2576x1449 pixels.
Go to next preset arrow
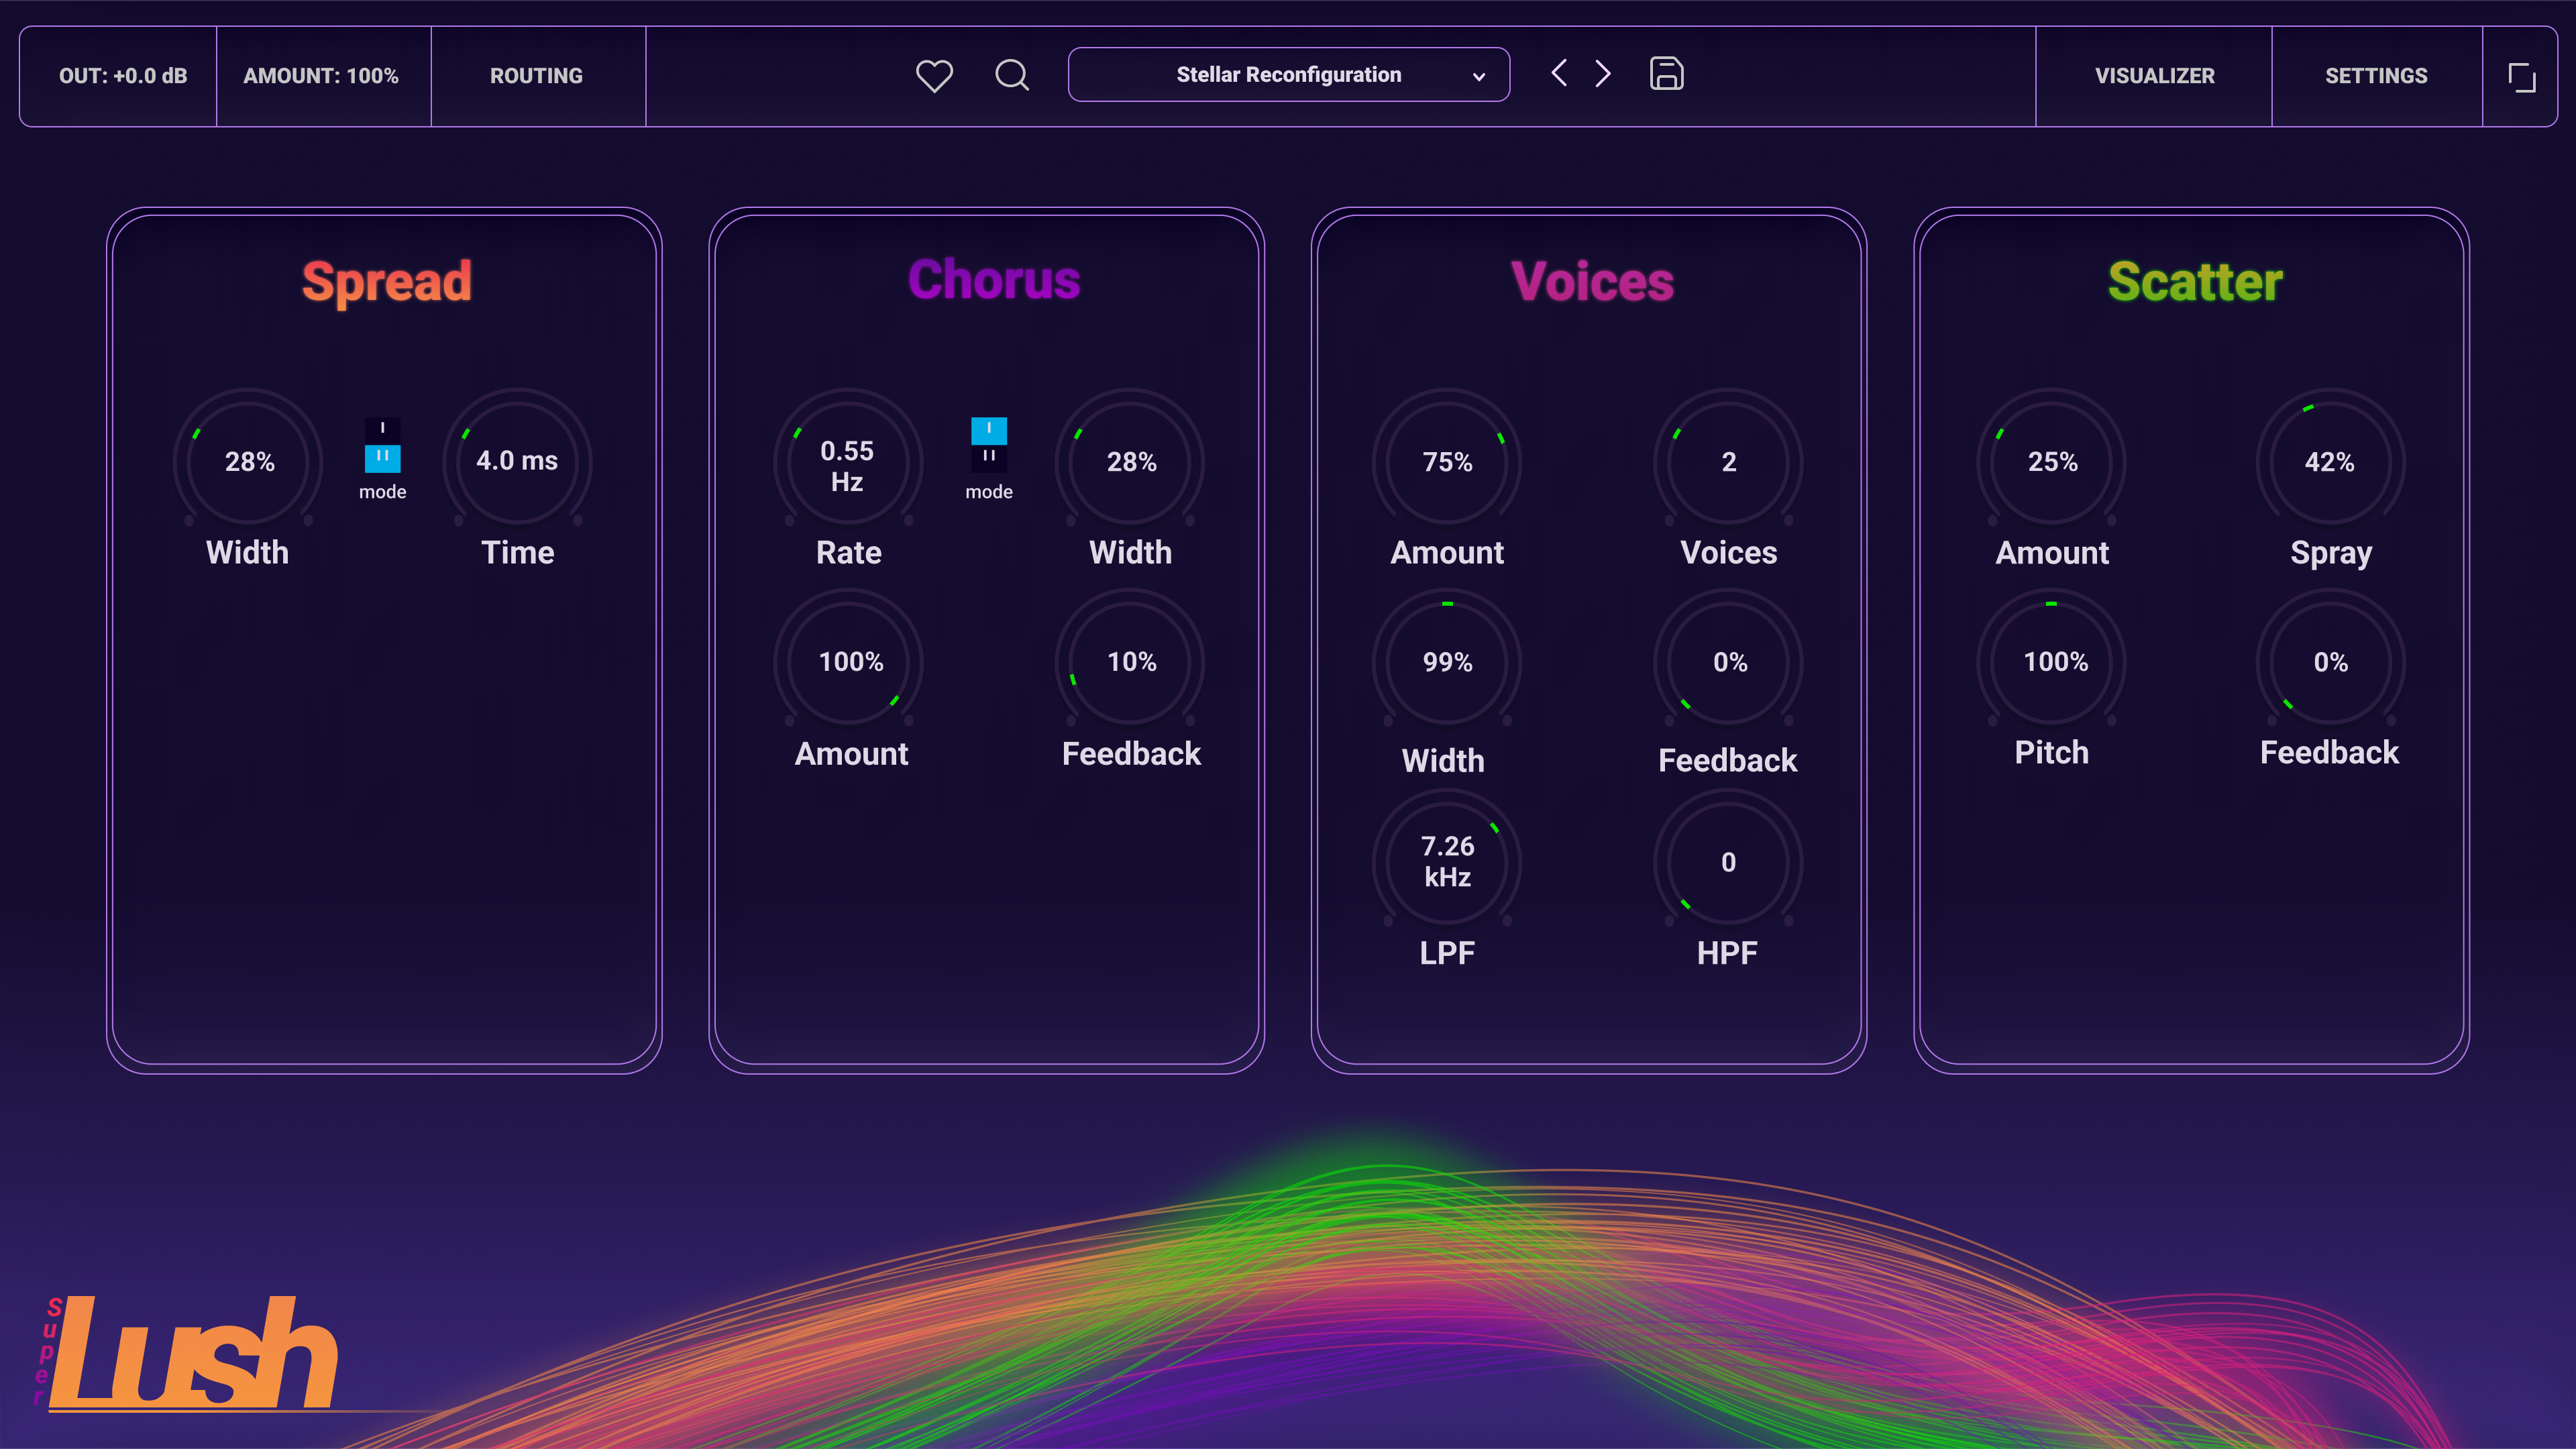click(1603, 74)
